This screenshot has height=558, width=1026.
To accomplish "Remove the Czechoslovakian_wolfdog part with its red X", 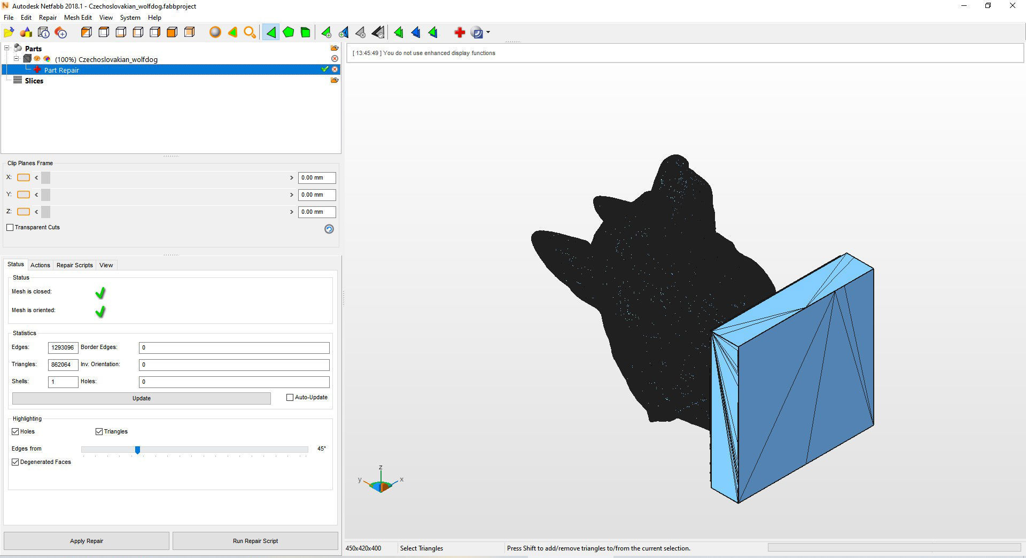I will [335, 59].
